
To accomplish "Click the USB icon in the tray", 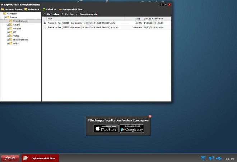I will [x=219, y=158].
